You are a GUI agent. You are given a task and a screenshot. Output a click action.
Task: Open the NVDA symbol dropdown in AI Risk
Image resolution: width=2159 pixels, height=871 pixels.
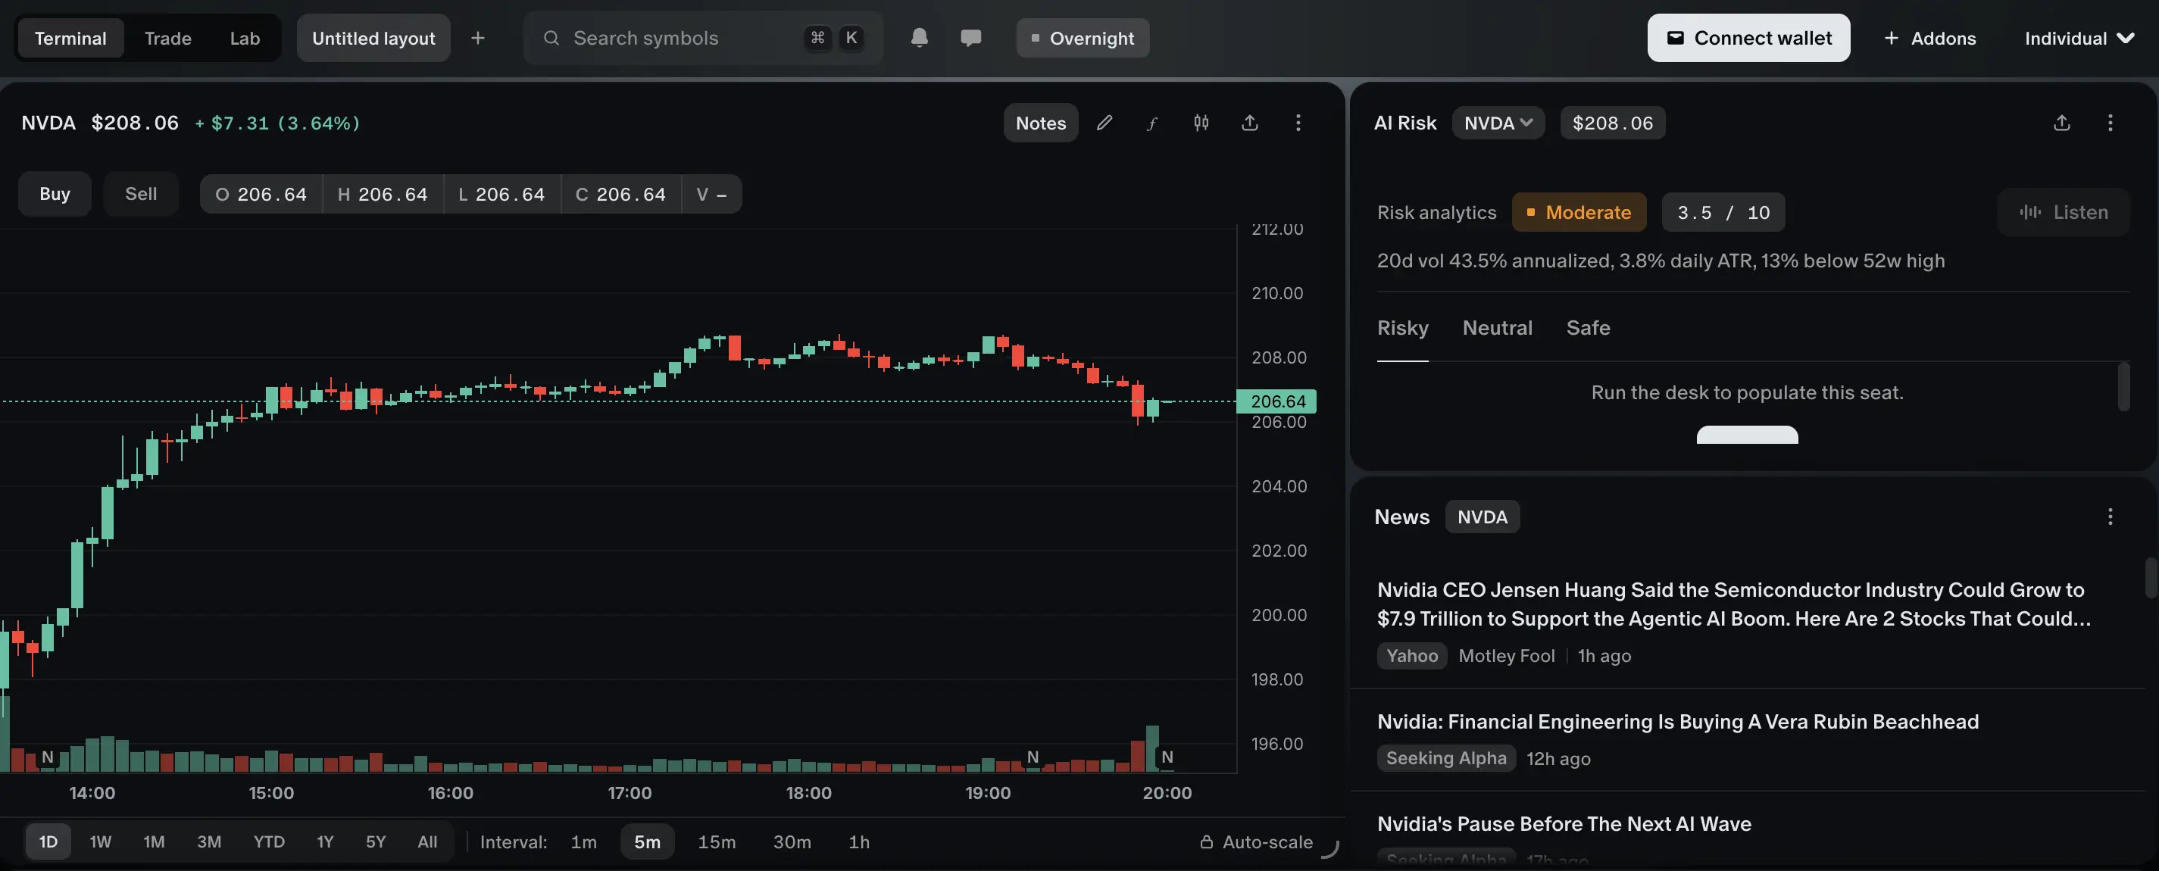coord(1498,123)
